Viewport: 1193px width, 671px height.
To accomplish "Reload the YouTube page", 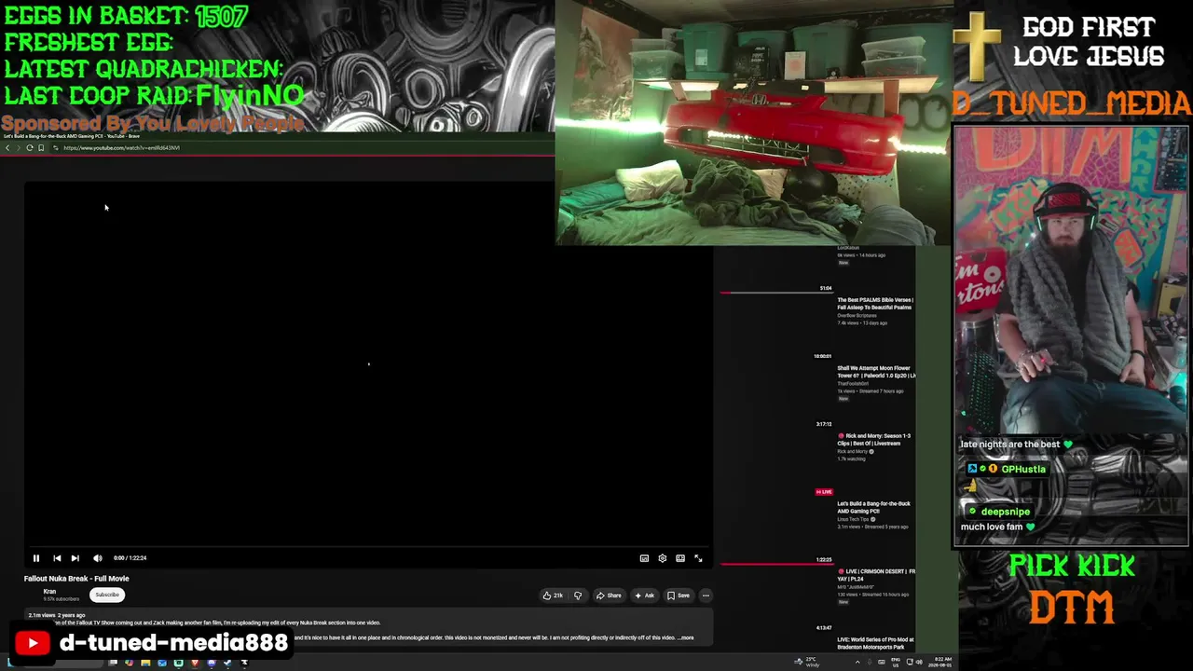I will (x=30, y=148).
